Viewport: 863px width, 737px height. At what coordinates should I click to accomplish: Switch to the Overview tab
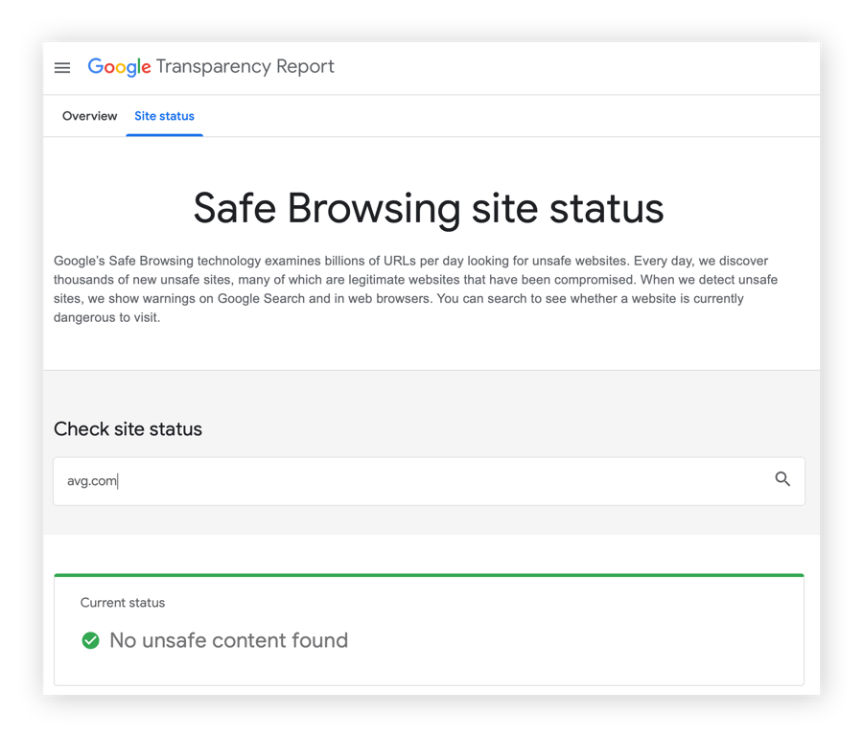coord(89,115)
